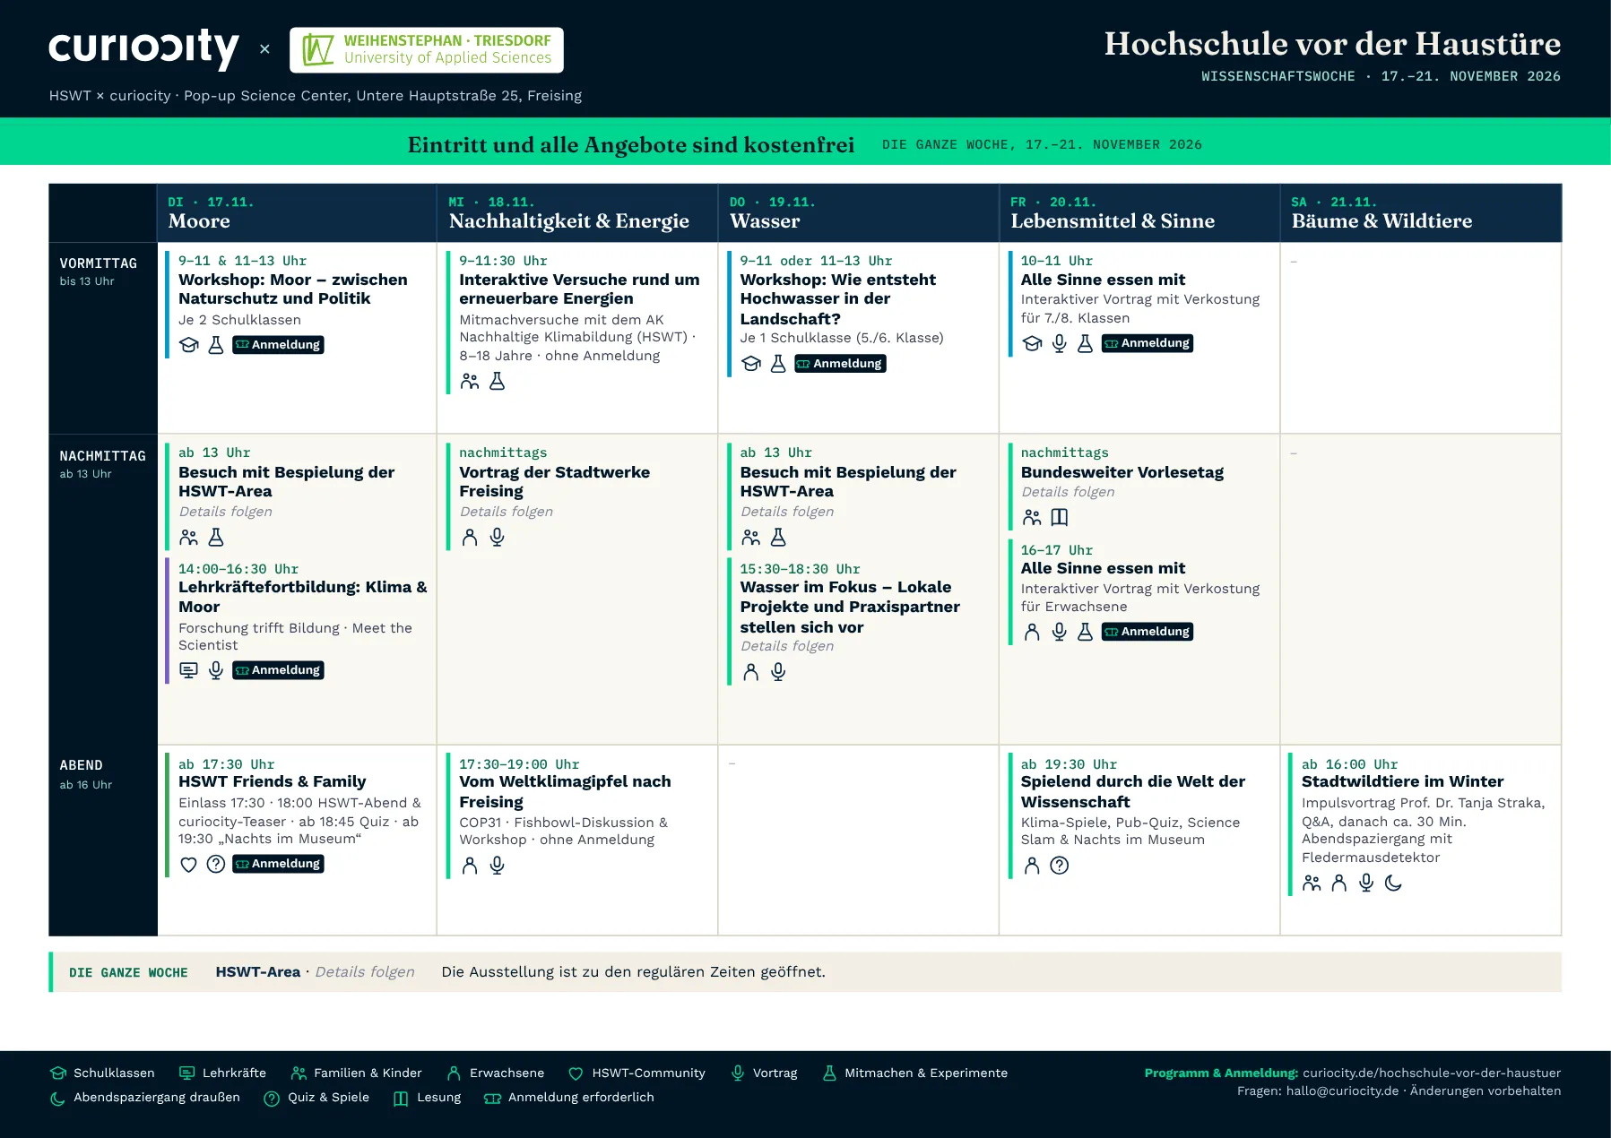Click question mark icon under Spielend durch die Welt
Image resolution: width=1611 pixels, height=1138 pixels.
1060,866
